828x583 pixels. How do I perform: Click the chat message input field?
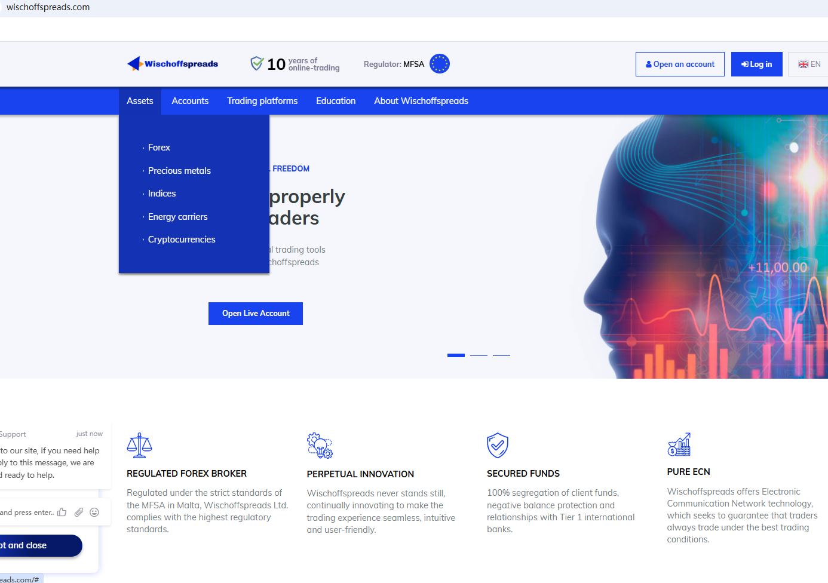pyautogui.click(x=27, y=512)
